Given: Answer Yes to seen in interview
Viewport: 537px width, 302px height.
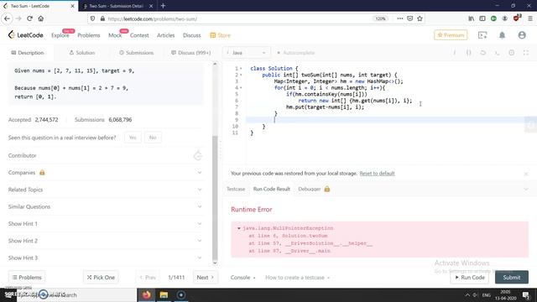Looking at the screenshot, I should pos(133,138).
